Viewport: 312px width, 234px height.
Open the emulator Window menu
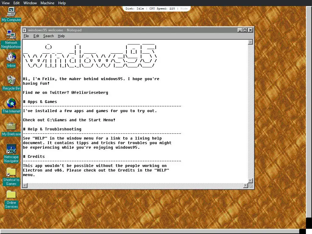30,3
